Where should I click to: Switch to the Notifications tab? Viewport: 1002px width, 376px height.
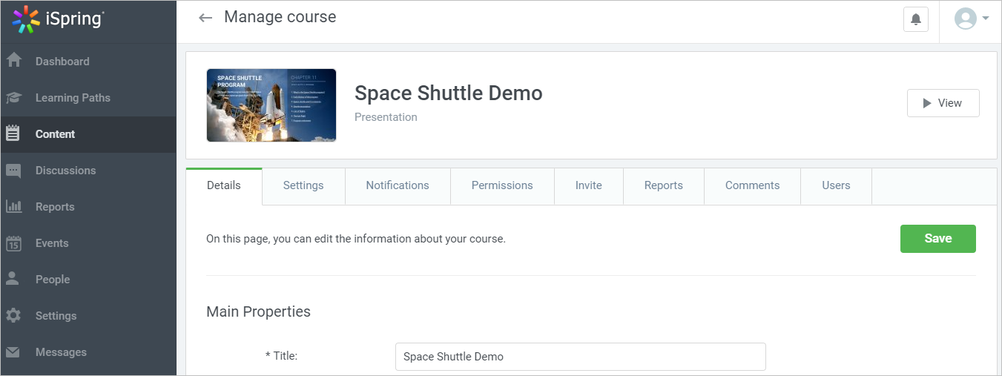coord(398,186)
